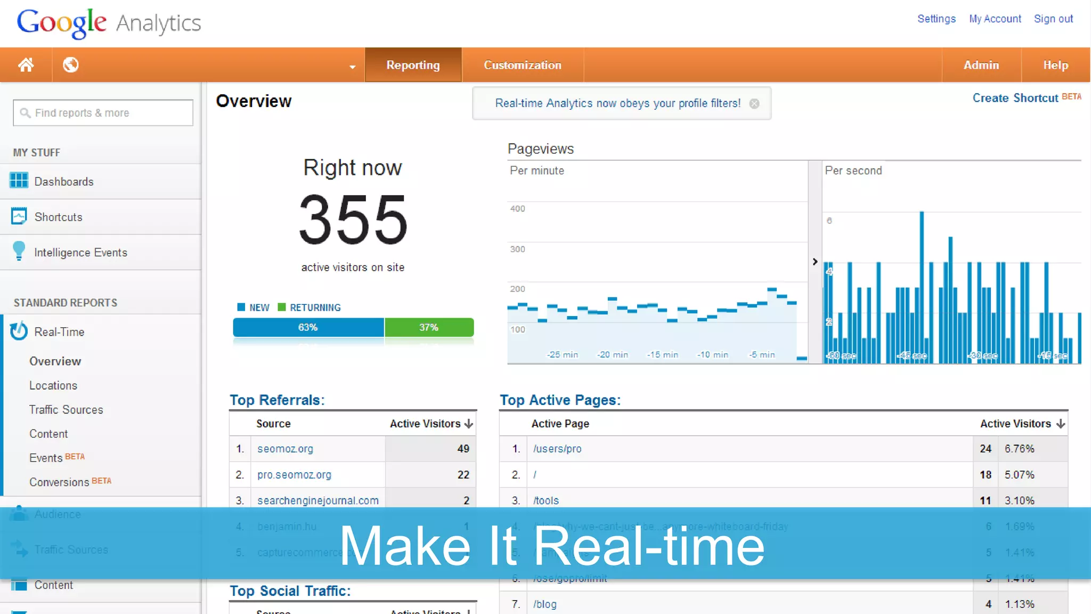Click the NEW legend blue square
Viewport: 1091px width, 614px height.
(x=241, y=307)
